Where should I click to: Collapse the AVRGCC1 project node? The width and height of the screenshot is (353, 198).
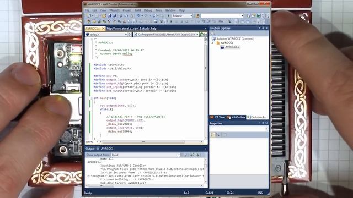click(x=212, y=43)
